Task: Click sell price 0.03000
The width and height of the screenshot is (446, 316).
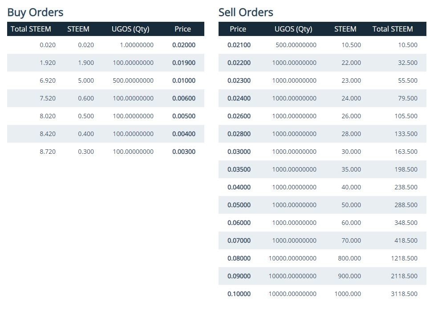Action: (239, 152)
